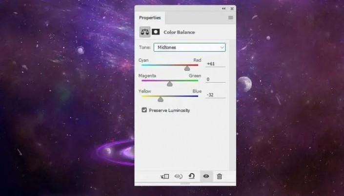Reset to adjustment defaults icon
344x196 pixels.
pos(192,176)
